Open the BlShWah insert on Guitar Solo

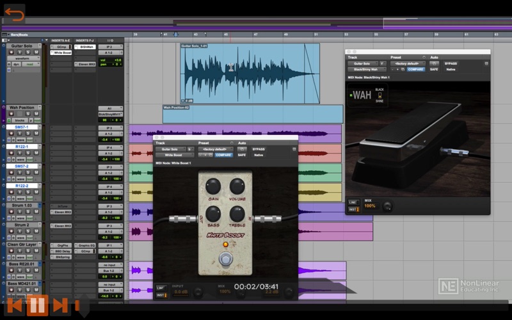tap(85, 47)
